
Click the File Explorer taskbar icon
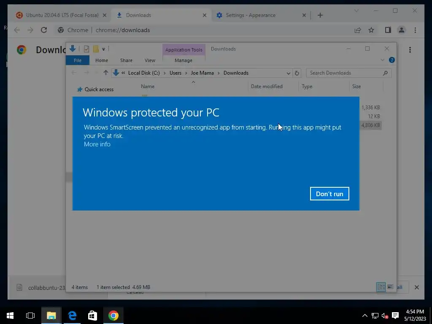click(x=51, y=316)
